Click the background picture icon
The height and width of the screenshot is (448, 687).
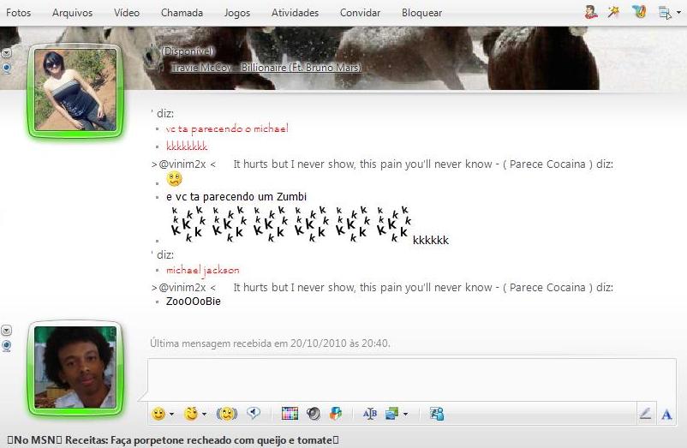(392, 414)
